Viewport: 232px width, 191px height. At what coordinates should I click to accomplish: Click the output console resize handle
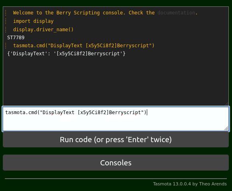pos(226,104)
